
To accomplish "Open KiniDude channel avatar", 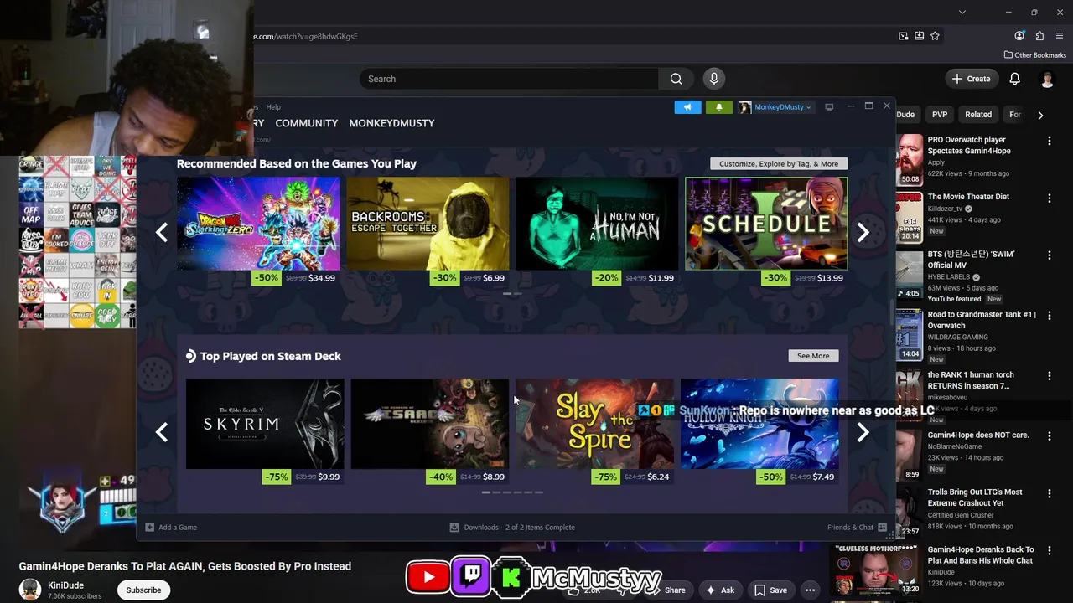I will [x=30, y=590].
